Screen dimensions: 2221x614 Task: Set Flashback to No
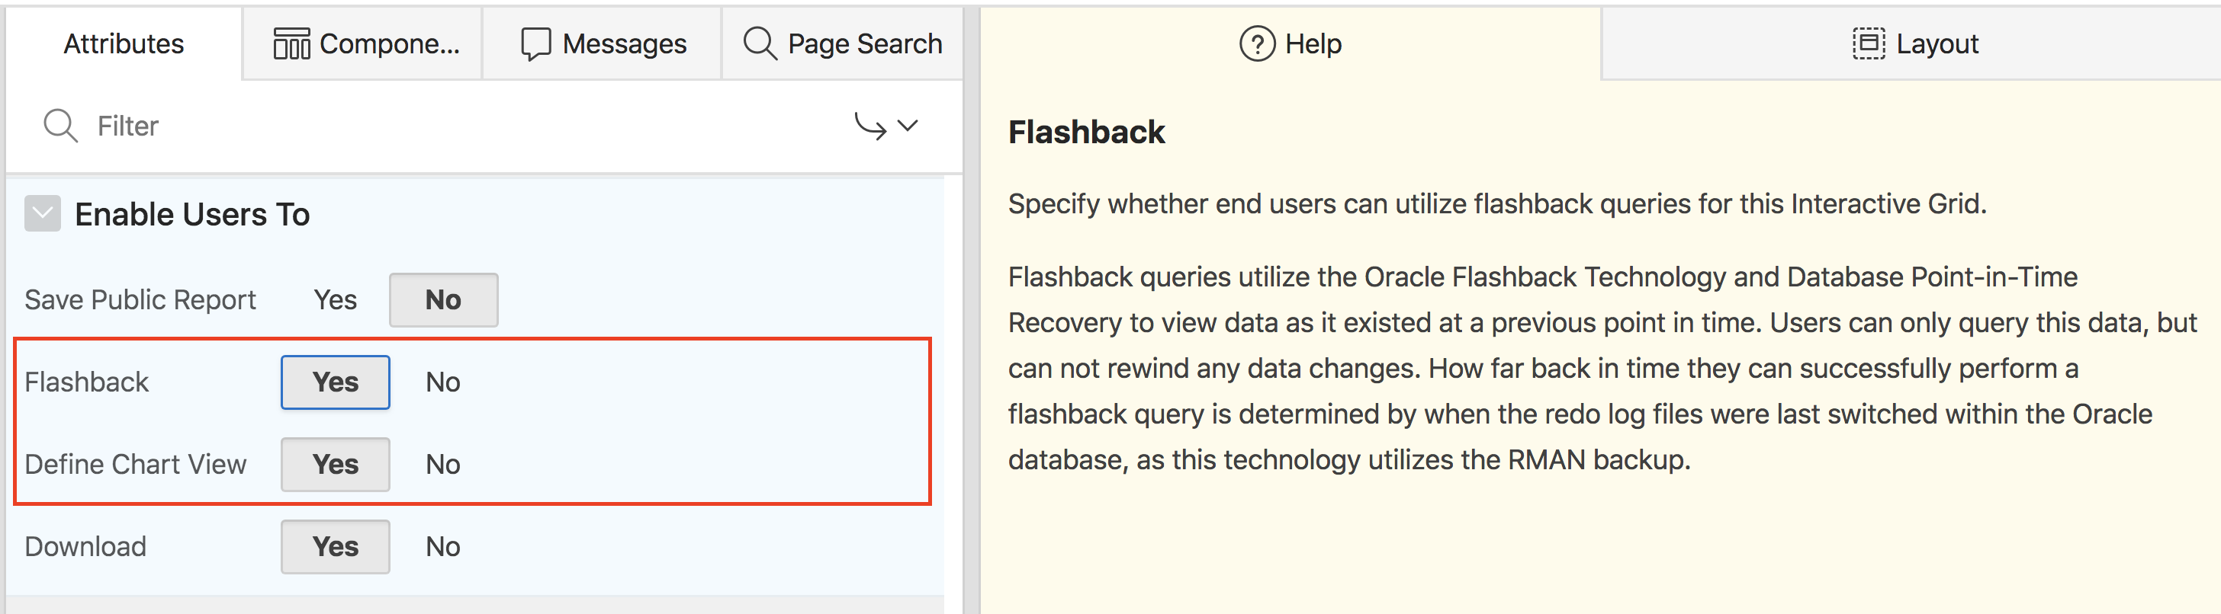coord(442,382)
